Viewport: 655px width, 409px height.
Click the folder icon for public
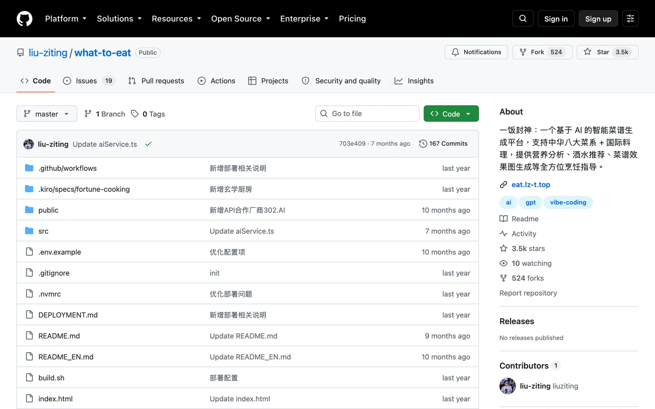tap(29, 210)
